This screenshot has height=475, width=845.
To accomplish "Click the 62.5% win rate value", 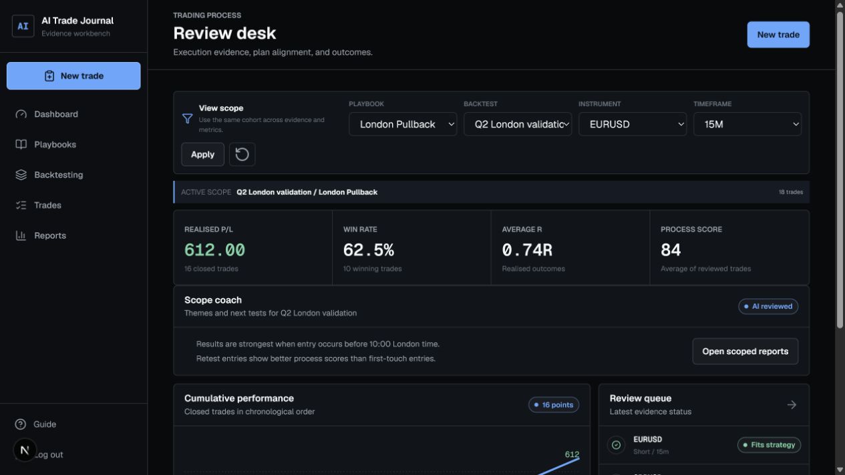I will pyautogui.click(x=369, y=250).
